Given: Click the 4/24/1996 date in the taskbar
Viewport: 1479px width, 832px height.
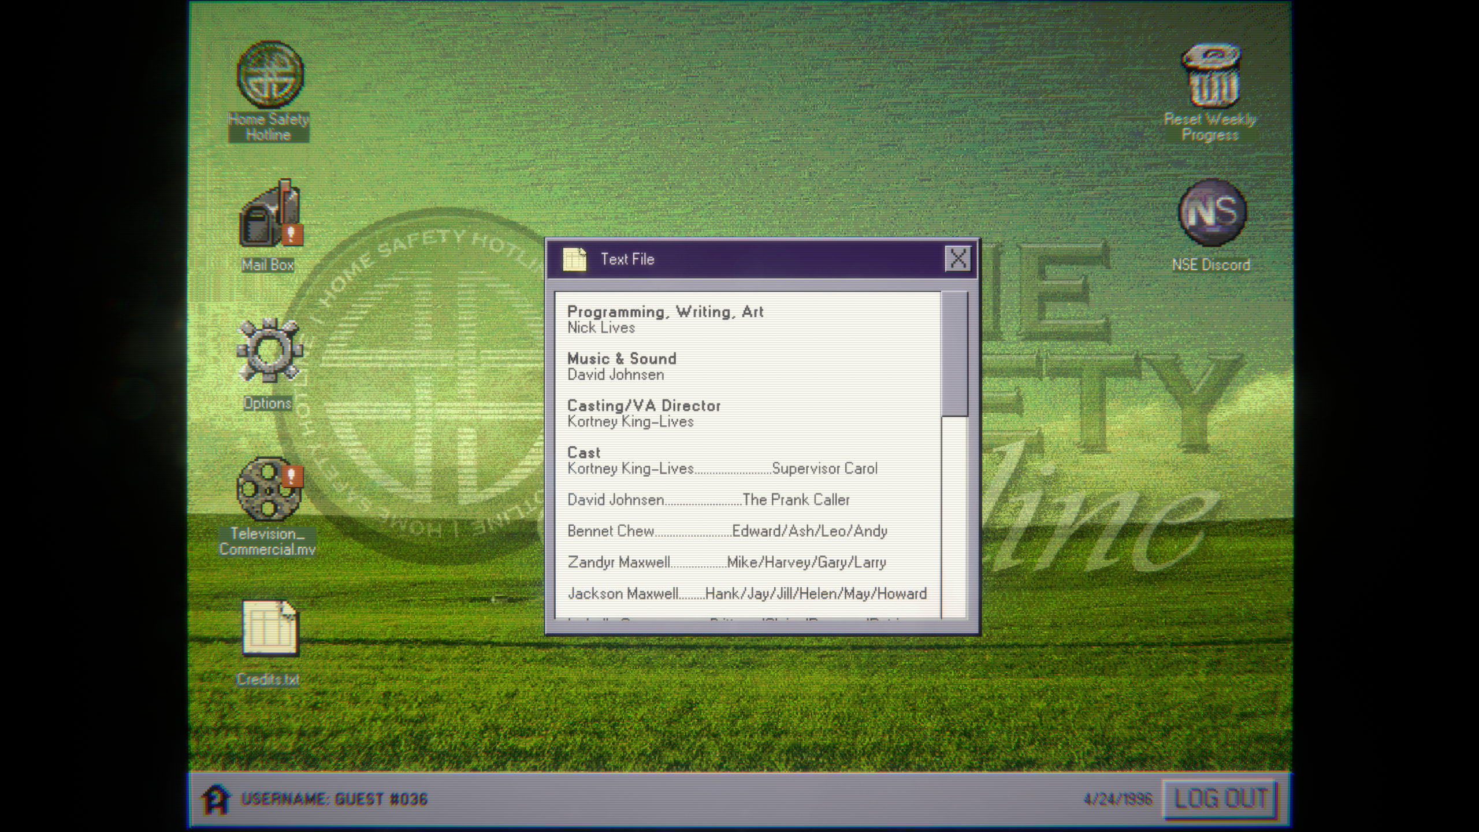Looking at the screenshot, I should 1117,800.
